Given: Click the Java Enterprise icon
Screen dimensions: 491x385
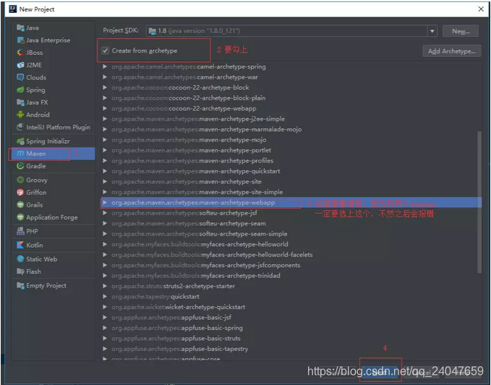Looking at the screenshot, I should pyautogui.click(x=20, y=40).
